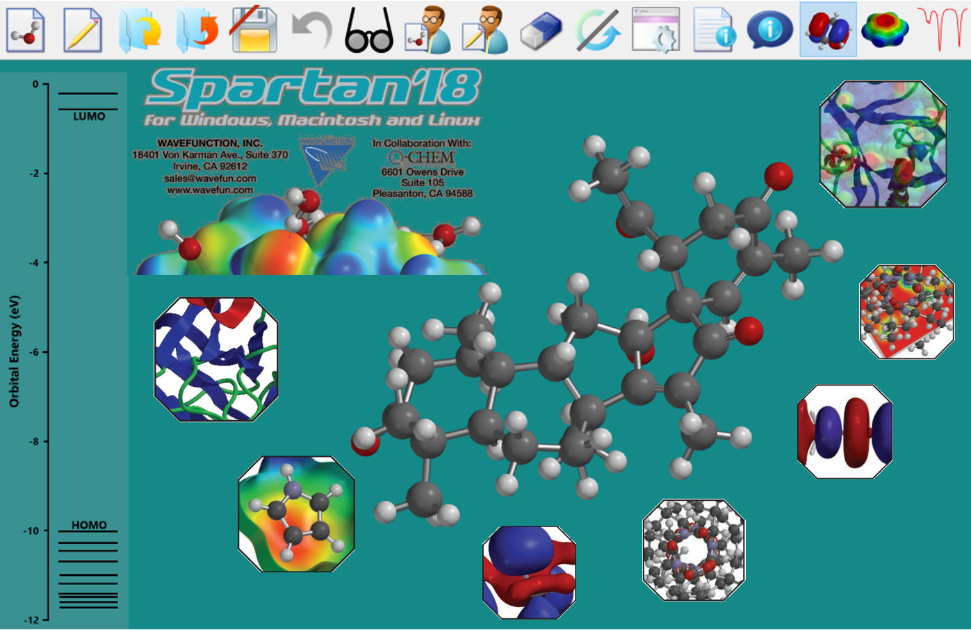Open the blue and green protein ribbon thumbnail
The height and width of the screenshot is (630, 971).
[216, 360]
